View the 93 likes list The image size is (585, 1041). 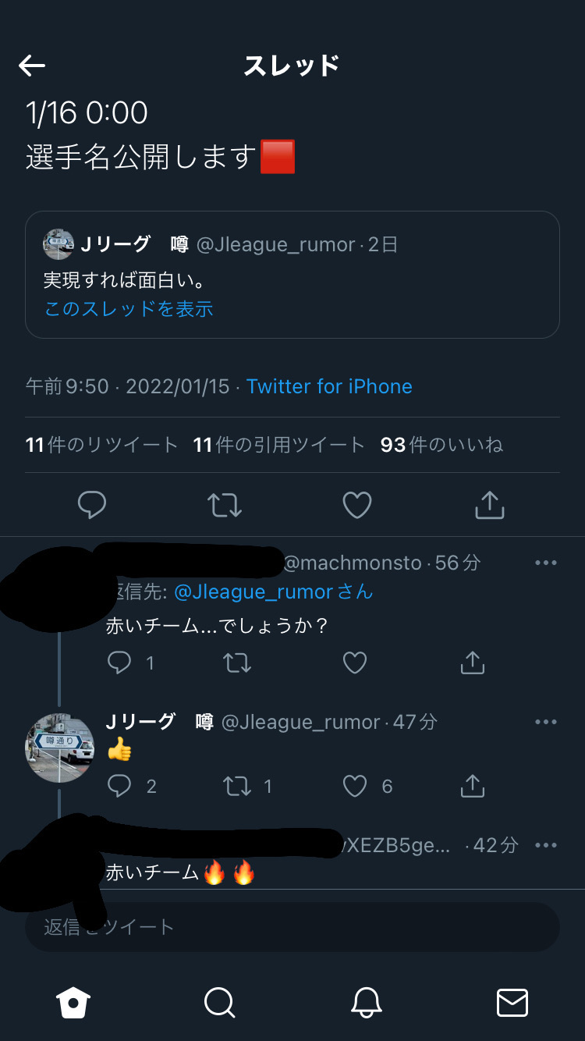point(441,445)
